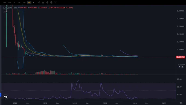The height and width of the screenshot is (105, 186).
Task: Toggle log scale button L
Action: coord(183,67)
